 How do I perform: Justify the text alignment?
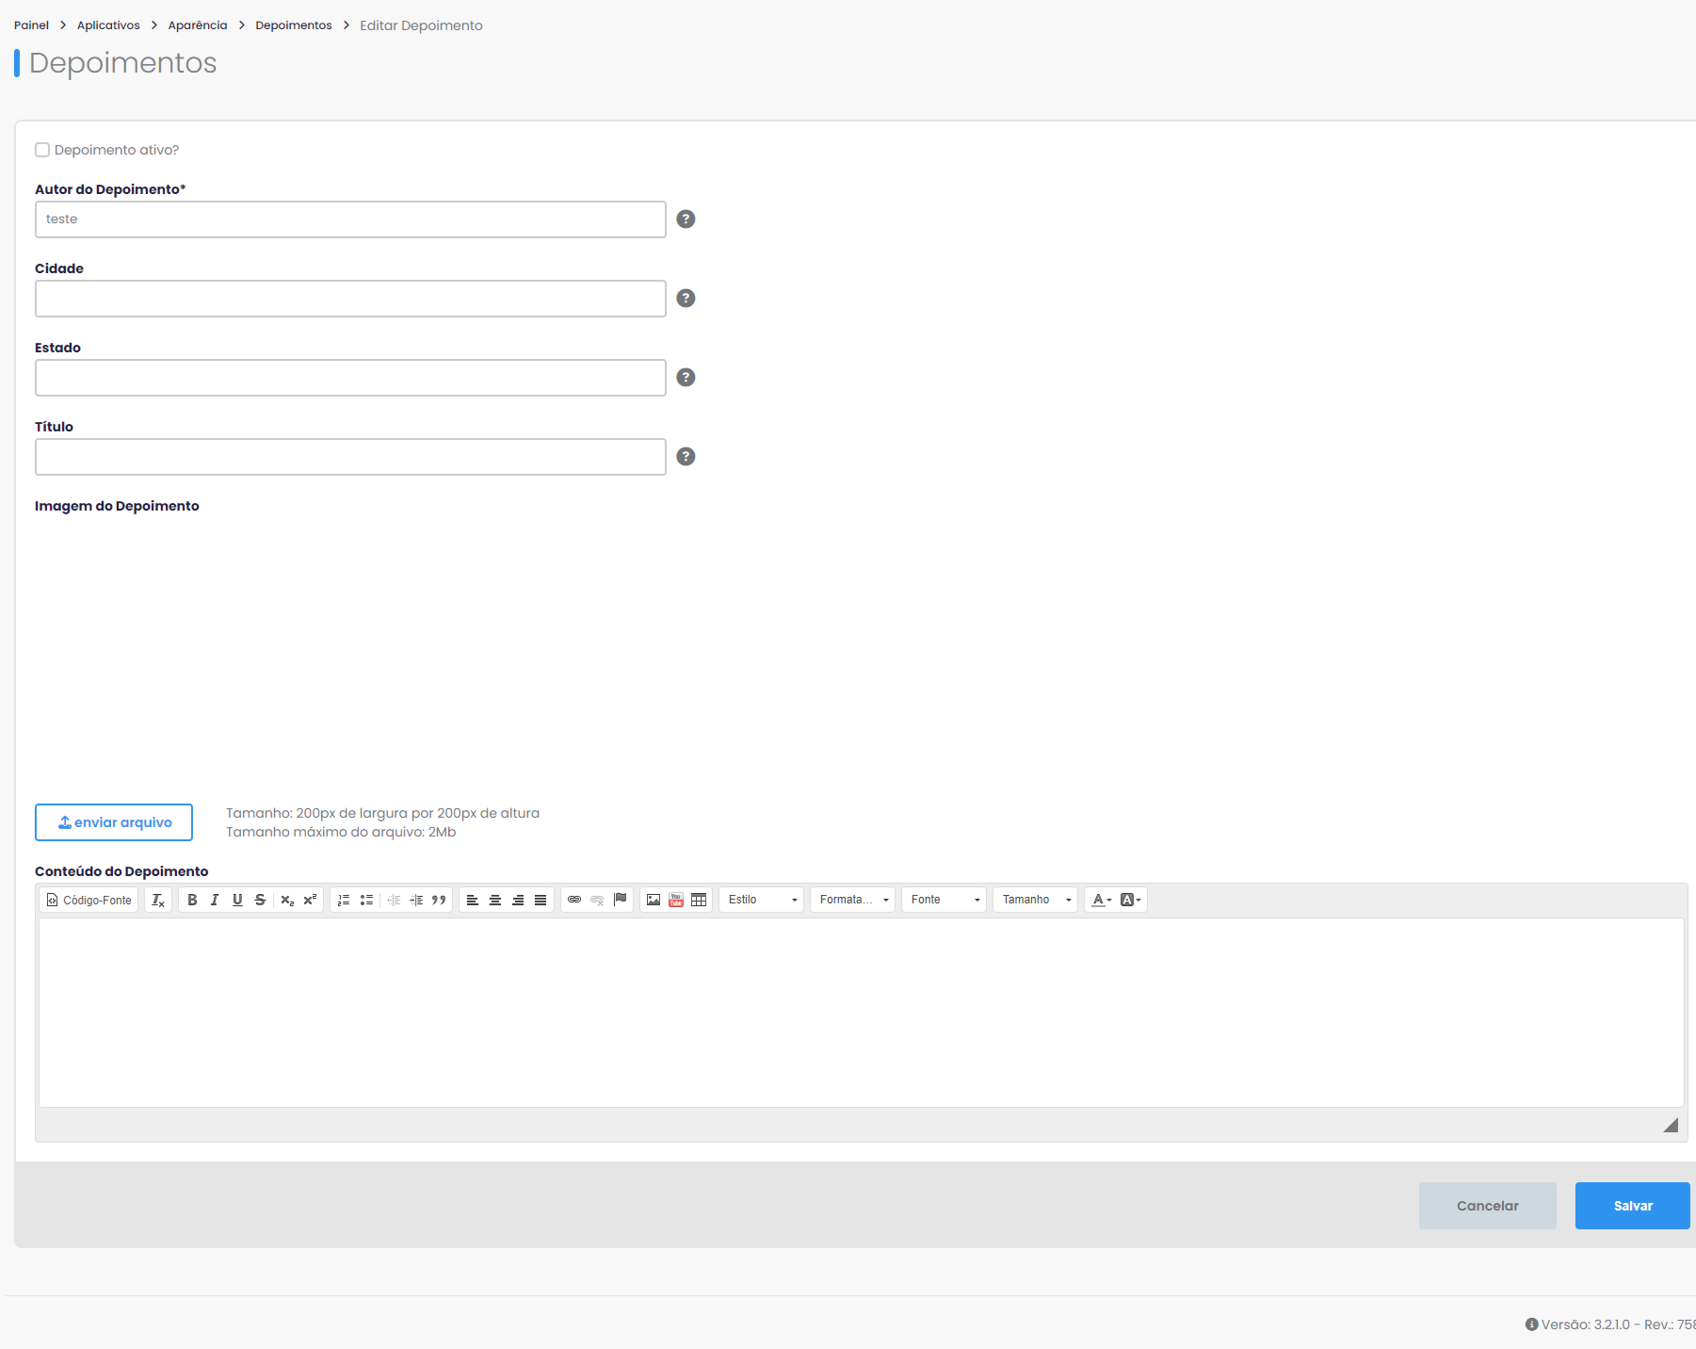[x=541, y=900]
